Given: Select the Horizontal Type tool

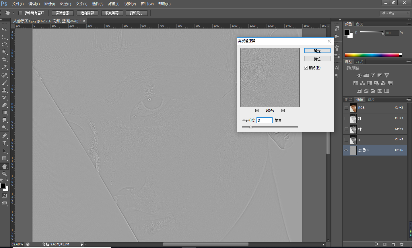Looking at the screenshot, I should point(4,143).
